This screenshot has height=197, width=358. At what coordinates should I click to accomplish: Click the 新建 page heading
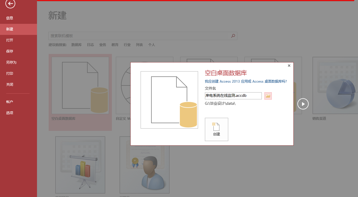click(x=57, y=15)
